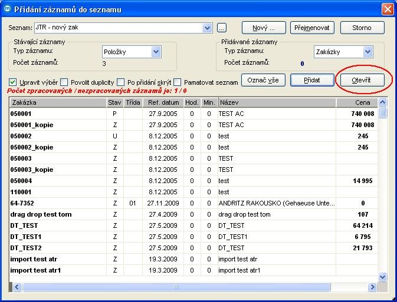
Task: Select the row 050004
Action: point(193,181)
